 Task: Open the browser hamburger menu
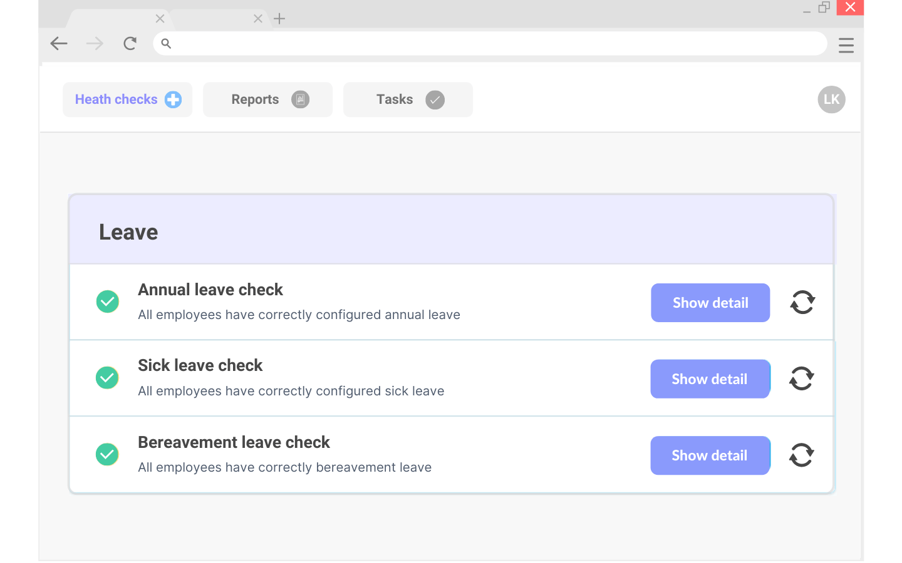[x=846, y=45]
